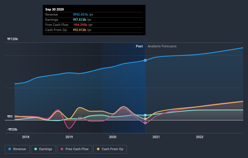Click the Sep 30 2020 tooltip date
Viewport: 248px width, 158px height.
55,9
